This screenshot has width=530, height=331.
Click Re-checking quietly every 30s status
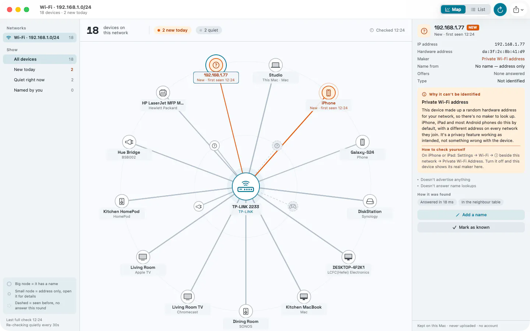click(x=33, y=325)
